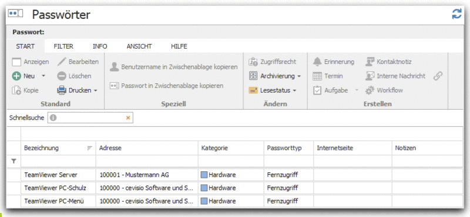Click the Archivierung icon
The image size is (470, 217).
tap(253, 76)
